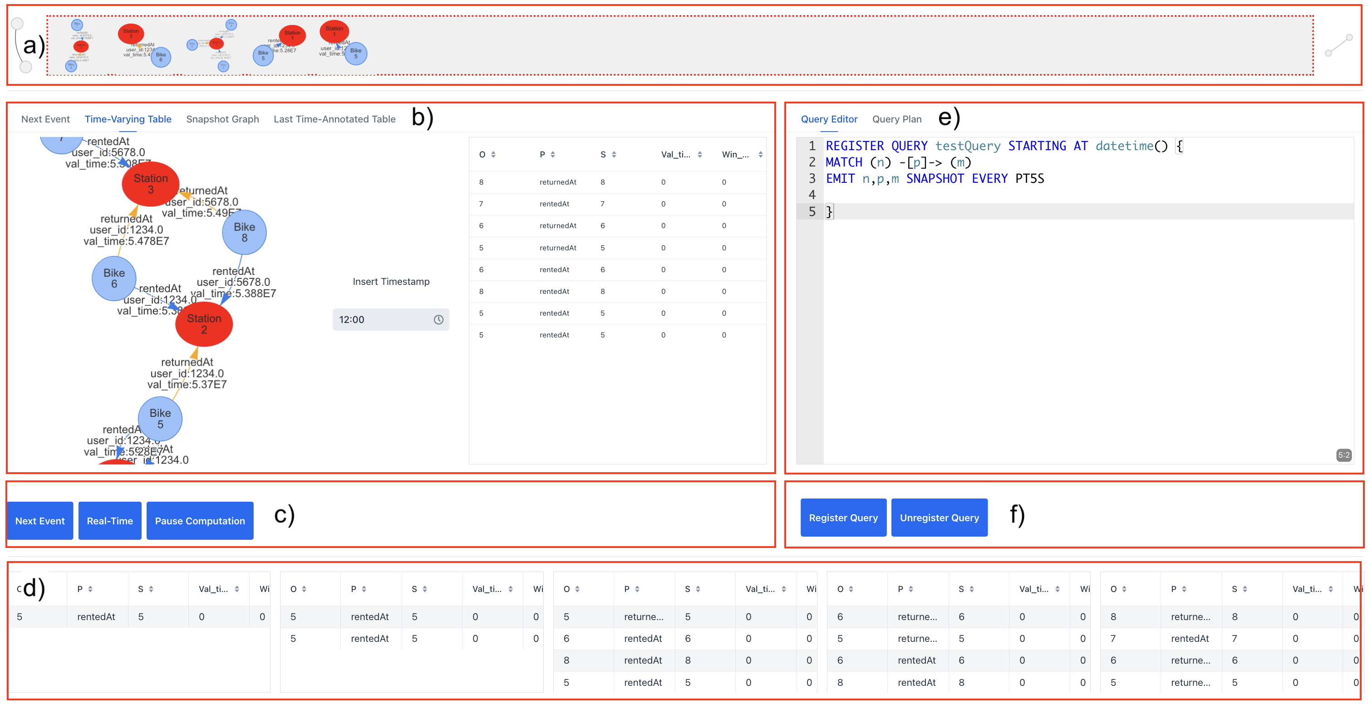This screenshot has height=704, width=1368.
Task: Open the Snapshot Graph tab
Action: click(x=222, y=119)
